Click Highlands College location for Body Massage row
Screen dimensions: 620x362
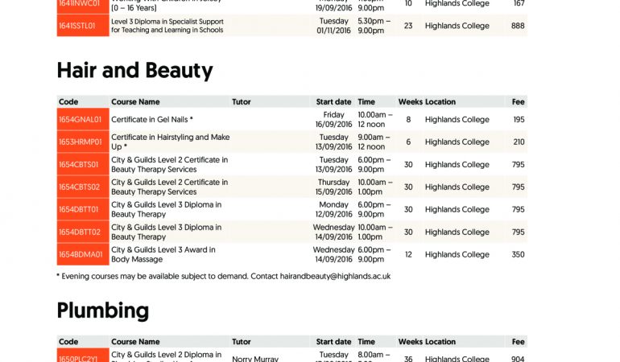tap(457, 254)
